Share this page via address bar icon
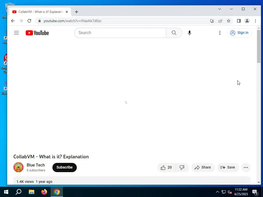This screenshot has height=197, width=263. click(x=220, y=21)
